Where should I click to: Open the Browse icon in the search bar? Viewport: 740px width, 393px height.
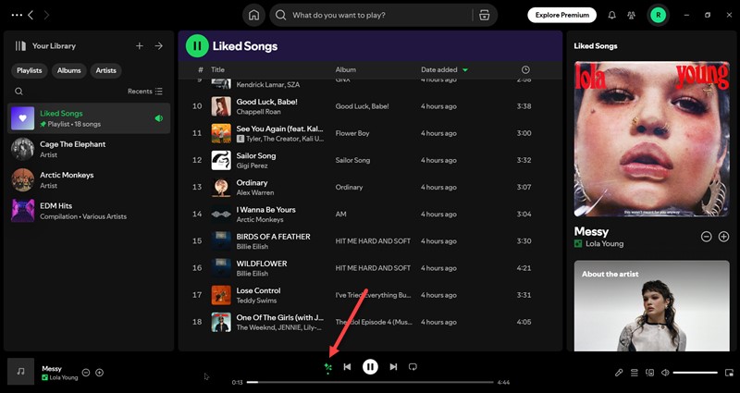[x=484, y=15]
